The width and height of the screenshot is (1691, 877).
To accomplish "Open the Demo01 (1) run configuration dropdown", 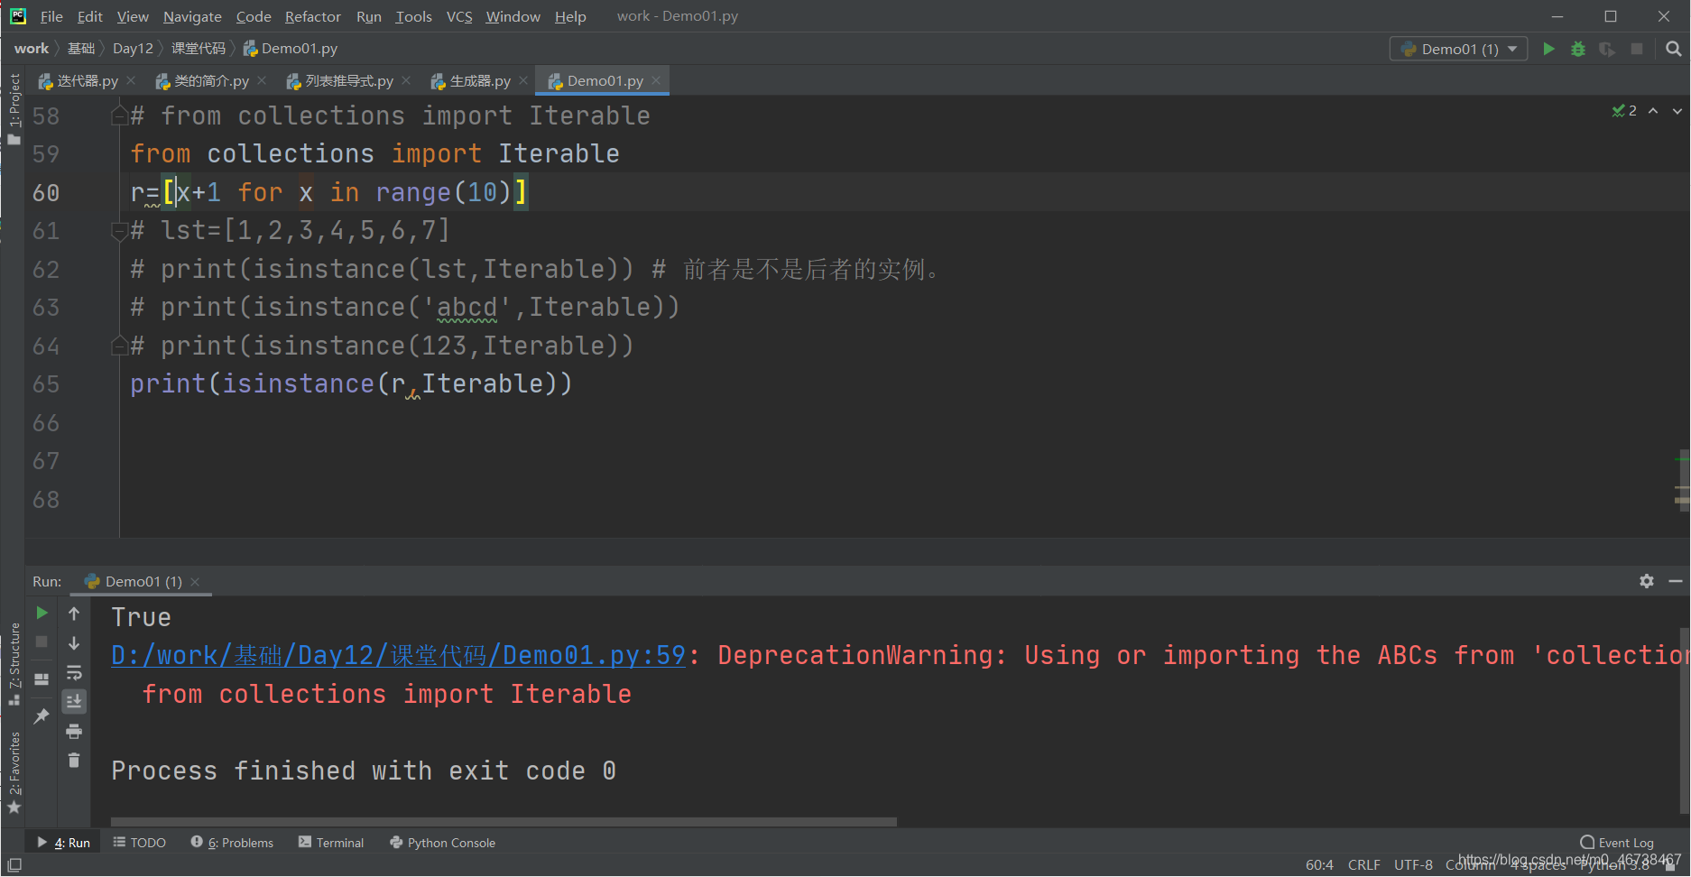I will pyautogui.click(x=1459, y=49).
